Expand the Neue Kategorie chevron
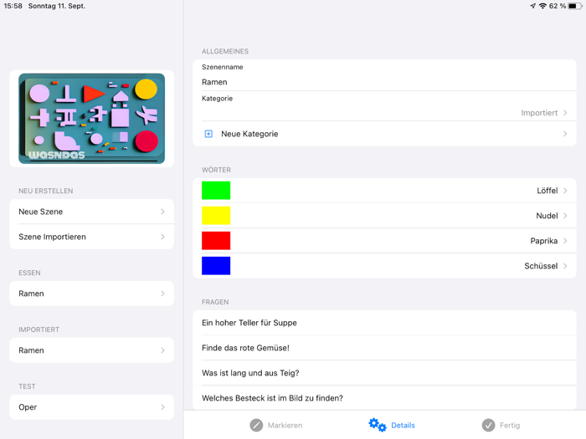The width and height of the screenshot is (586, 439). (565, 134)
